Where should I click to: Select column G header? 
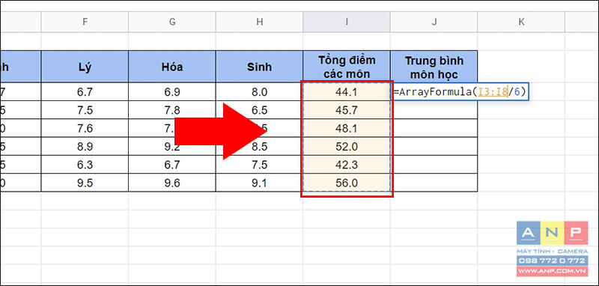click(x=172, y=22)
